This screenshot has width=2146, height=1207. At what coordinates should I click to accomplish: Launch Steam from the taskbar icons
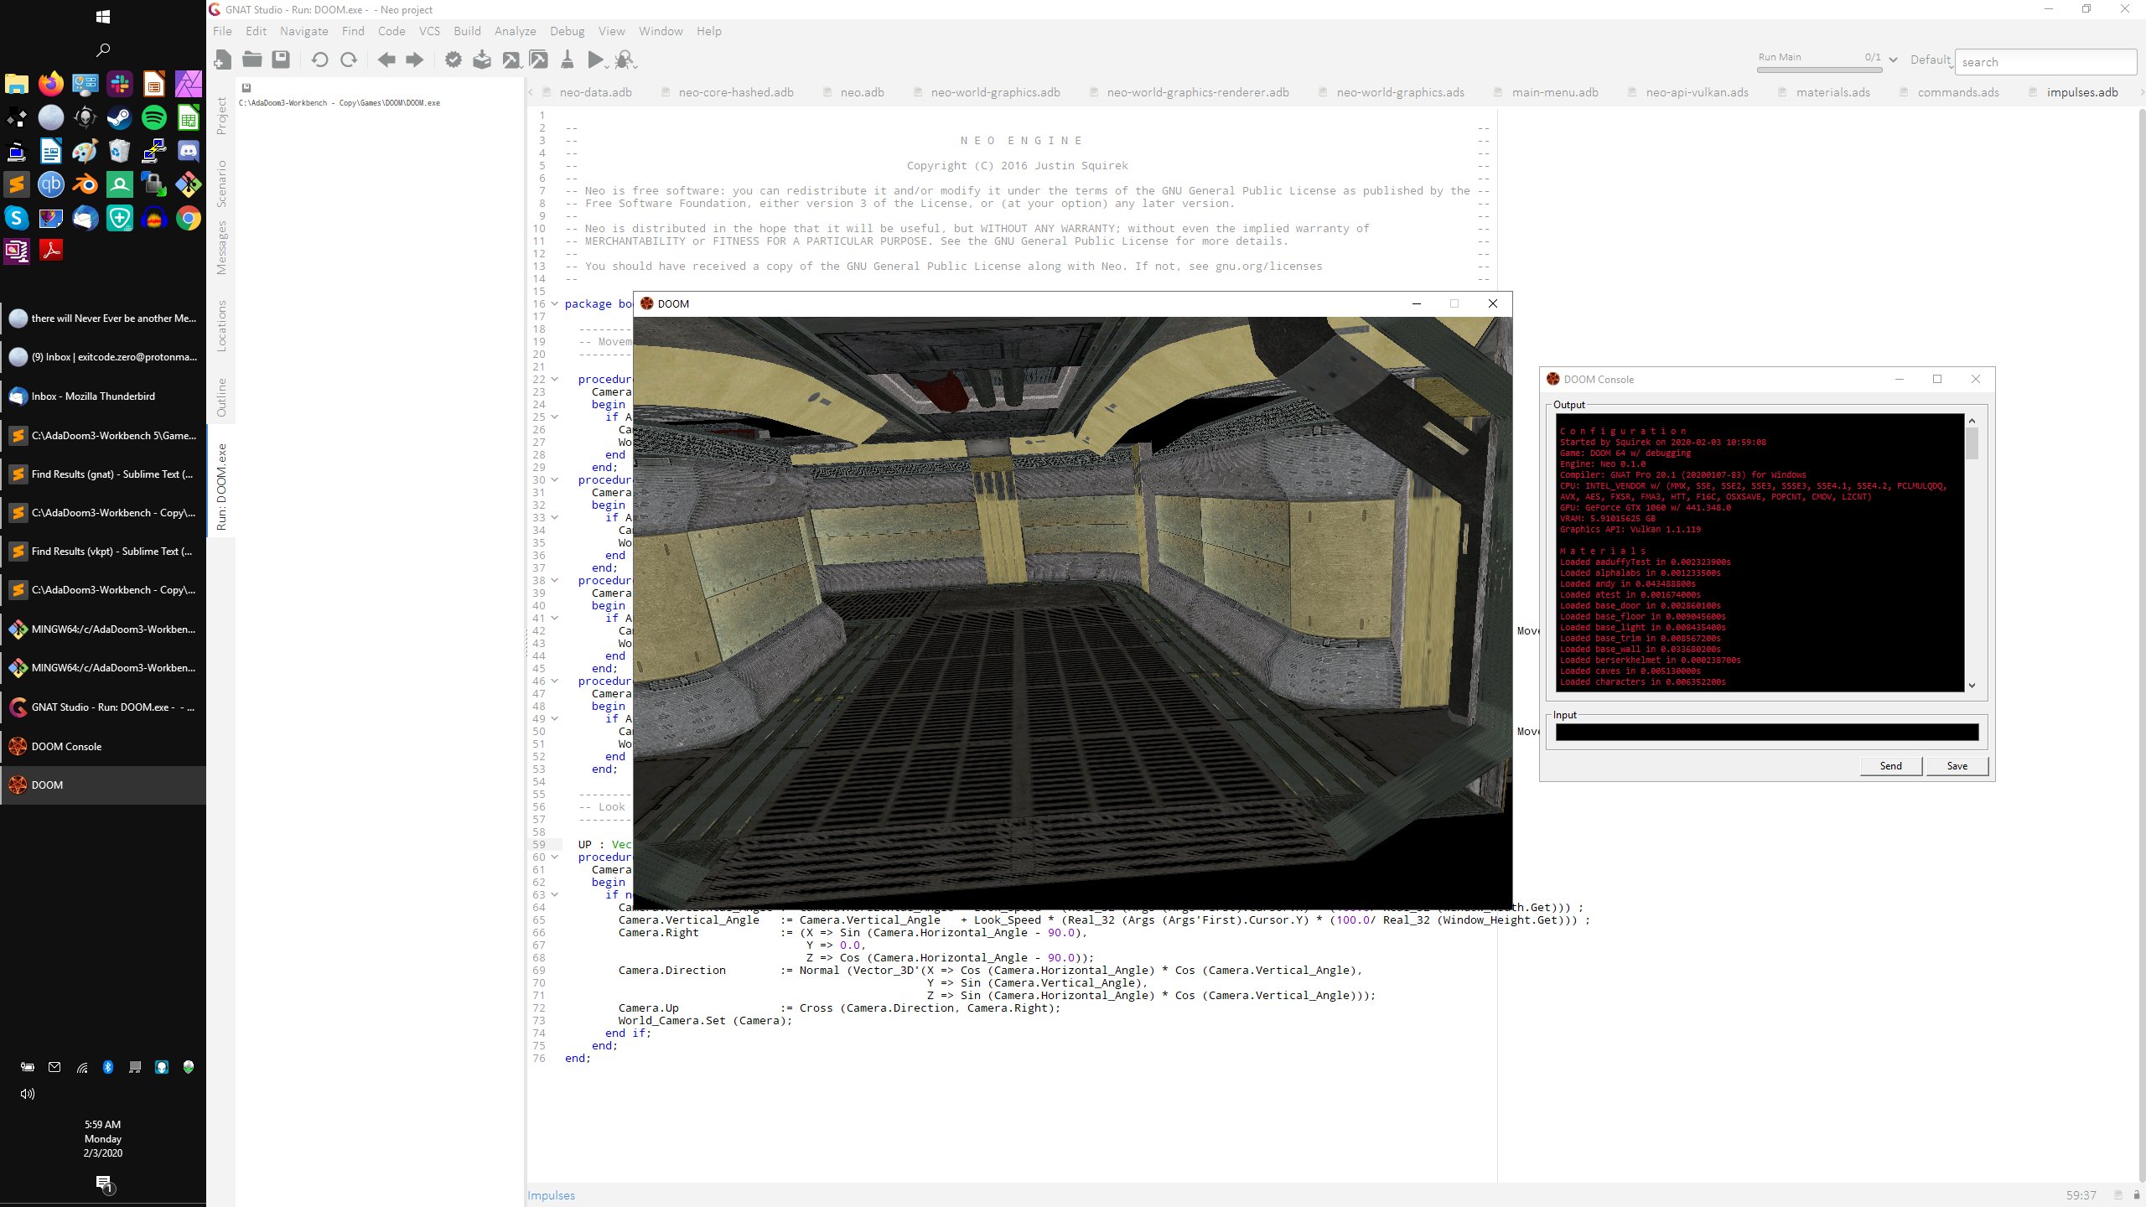click(x=120, y=117)
